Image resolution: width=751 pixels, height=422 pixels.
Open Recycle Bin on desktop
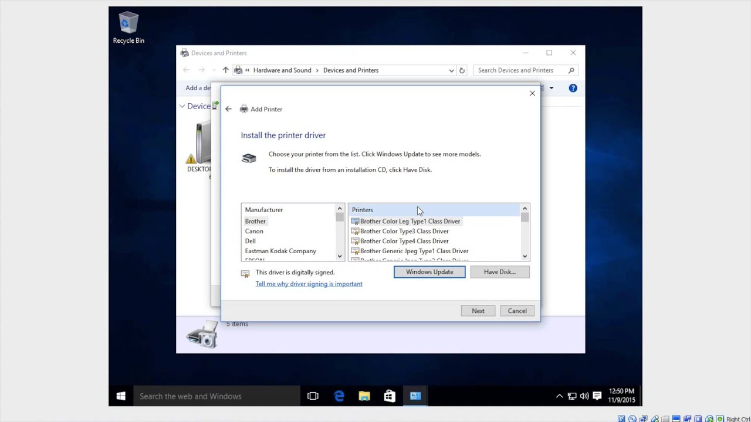click(128, 28)
